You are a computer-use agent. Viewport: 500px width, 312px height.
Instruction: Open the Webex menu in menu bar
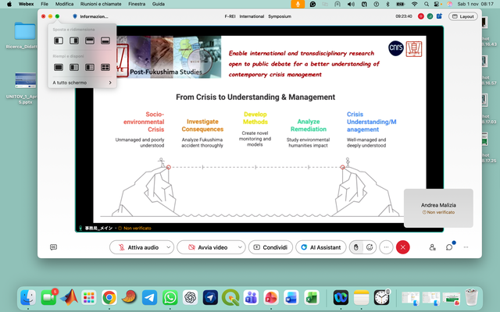point(26,4)
